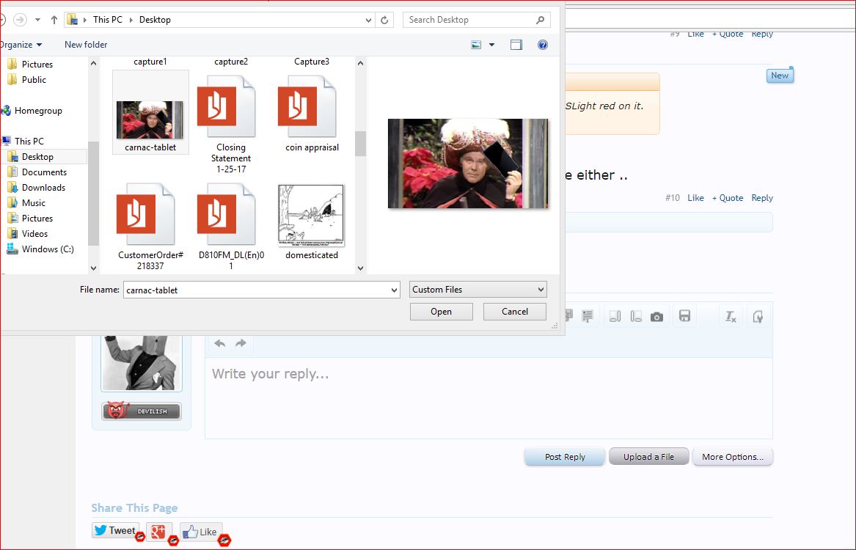Click Reply link on post #10

click(x=762, y=198)
